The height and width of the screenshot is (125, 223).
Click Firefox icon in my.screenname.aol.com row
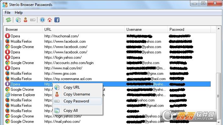click(x=8, y=79)
